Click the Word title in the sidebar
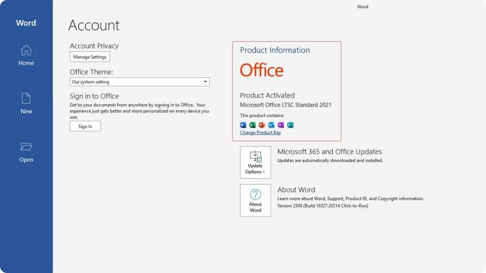 (26, 23)
